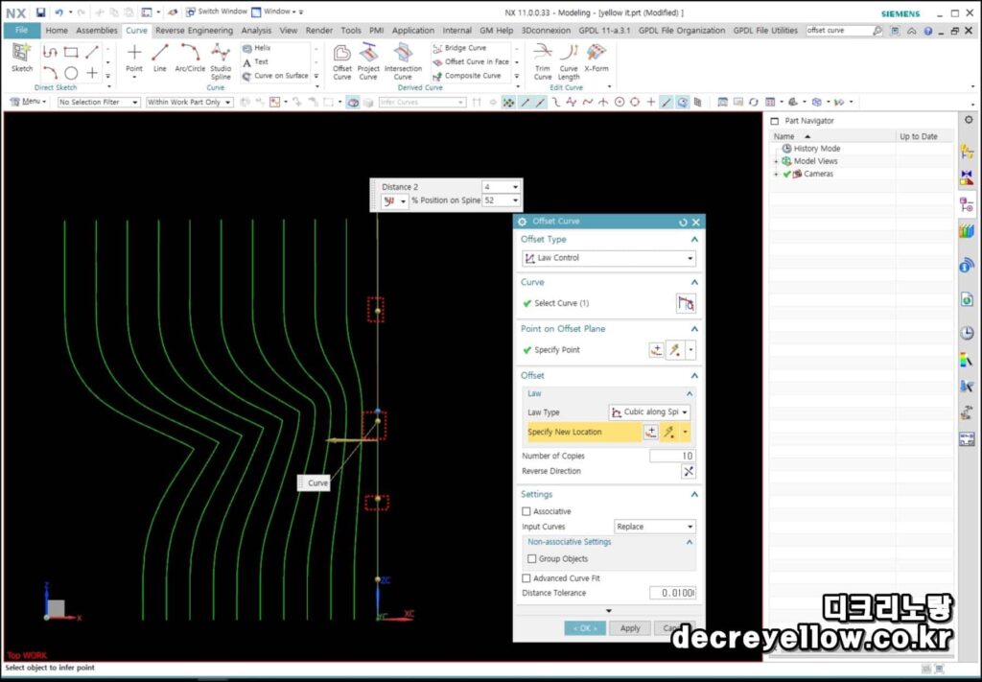Select History Mode in Part Navigator
Viewport: 982px width, 682px height.
point(811,149)
